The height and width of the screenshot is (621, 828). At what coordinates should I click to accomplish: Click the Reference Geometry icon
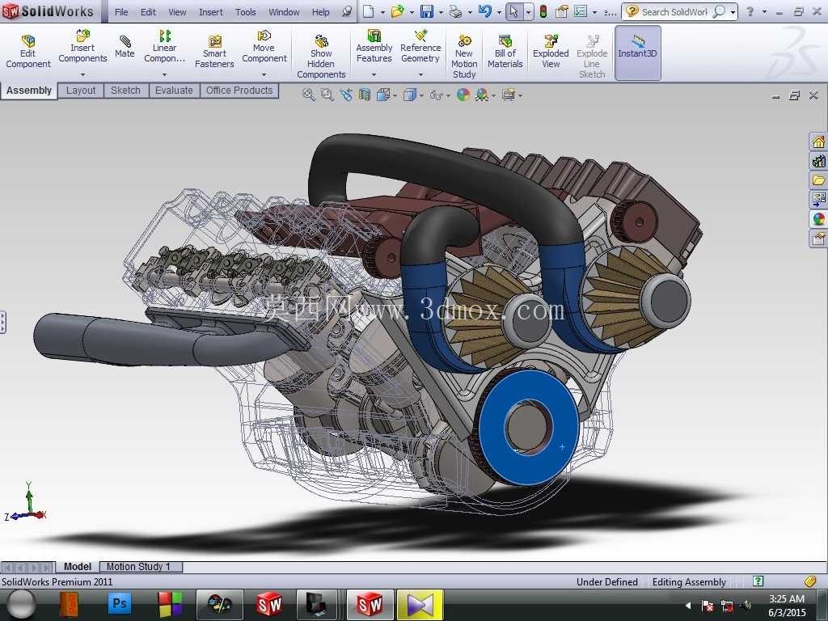(x=420, y=46)
